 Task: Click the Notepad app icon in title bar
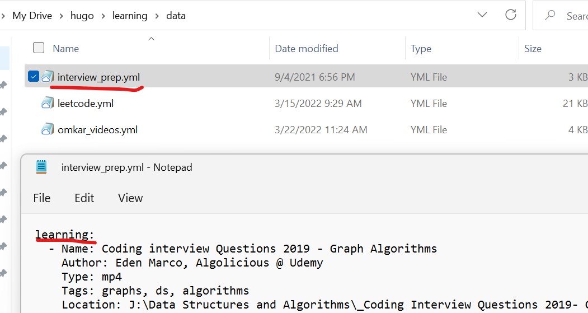41,167
